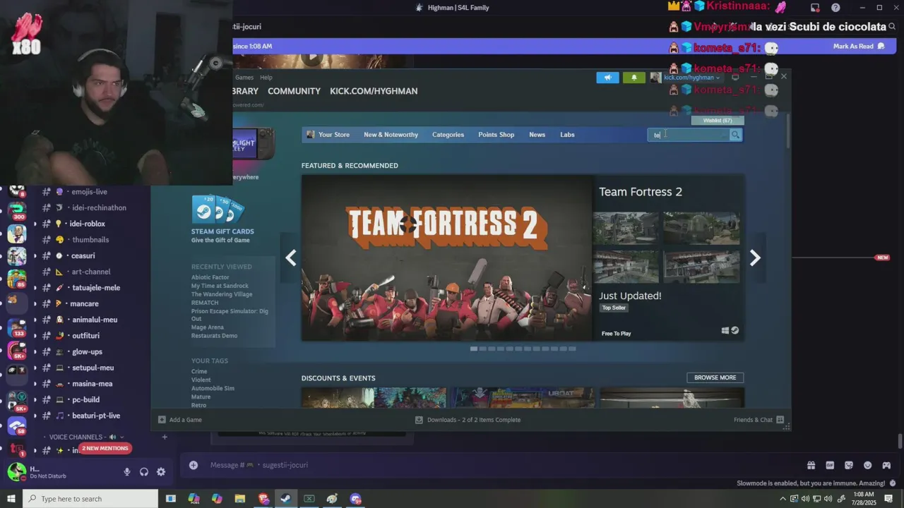Screen dimensions: 904x508
Task: Expand the mancare channel thread arrow
Action: click(35, 303)
